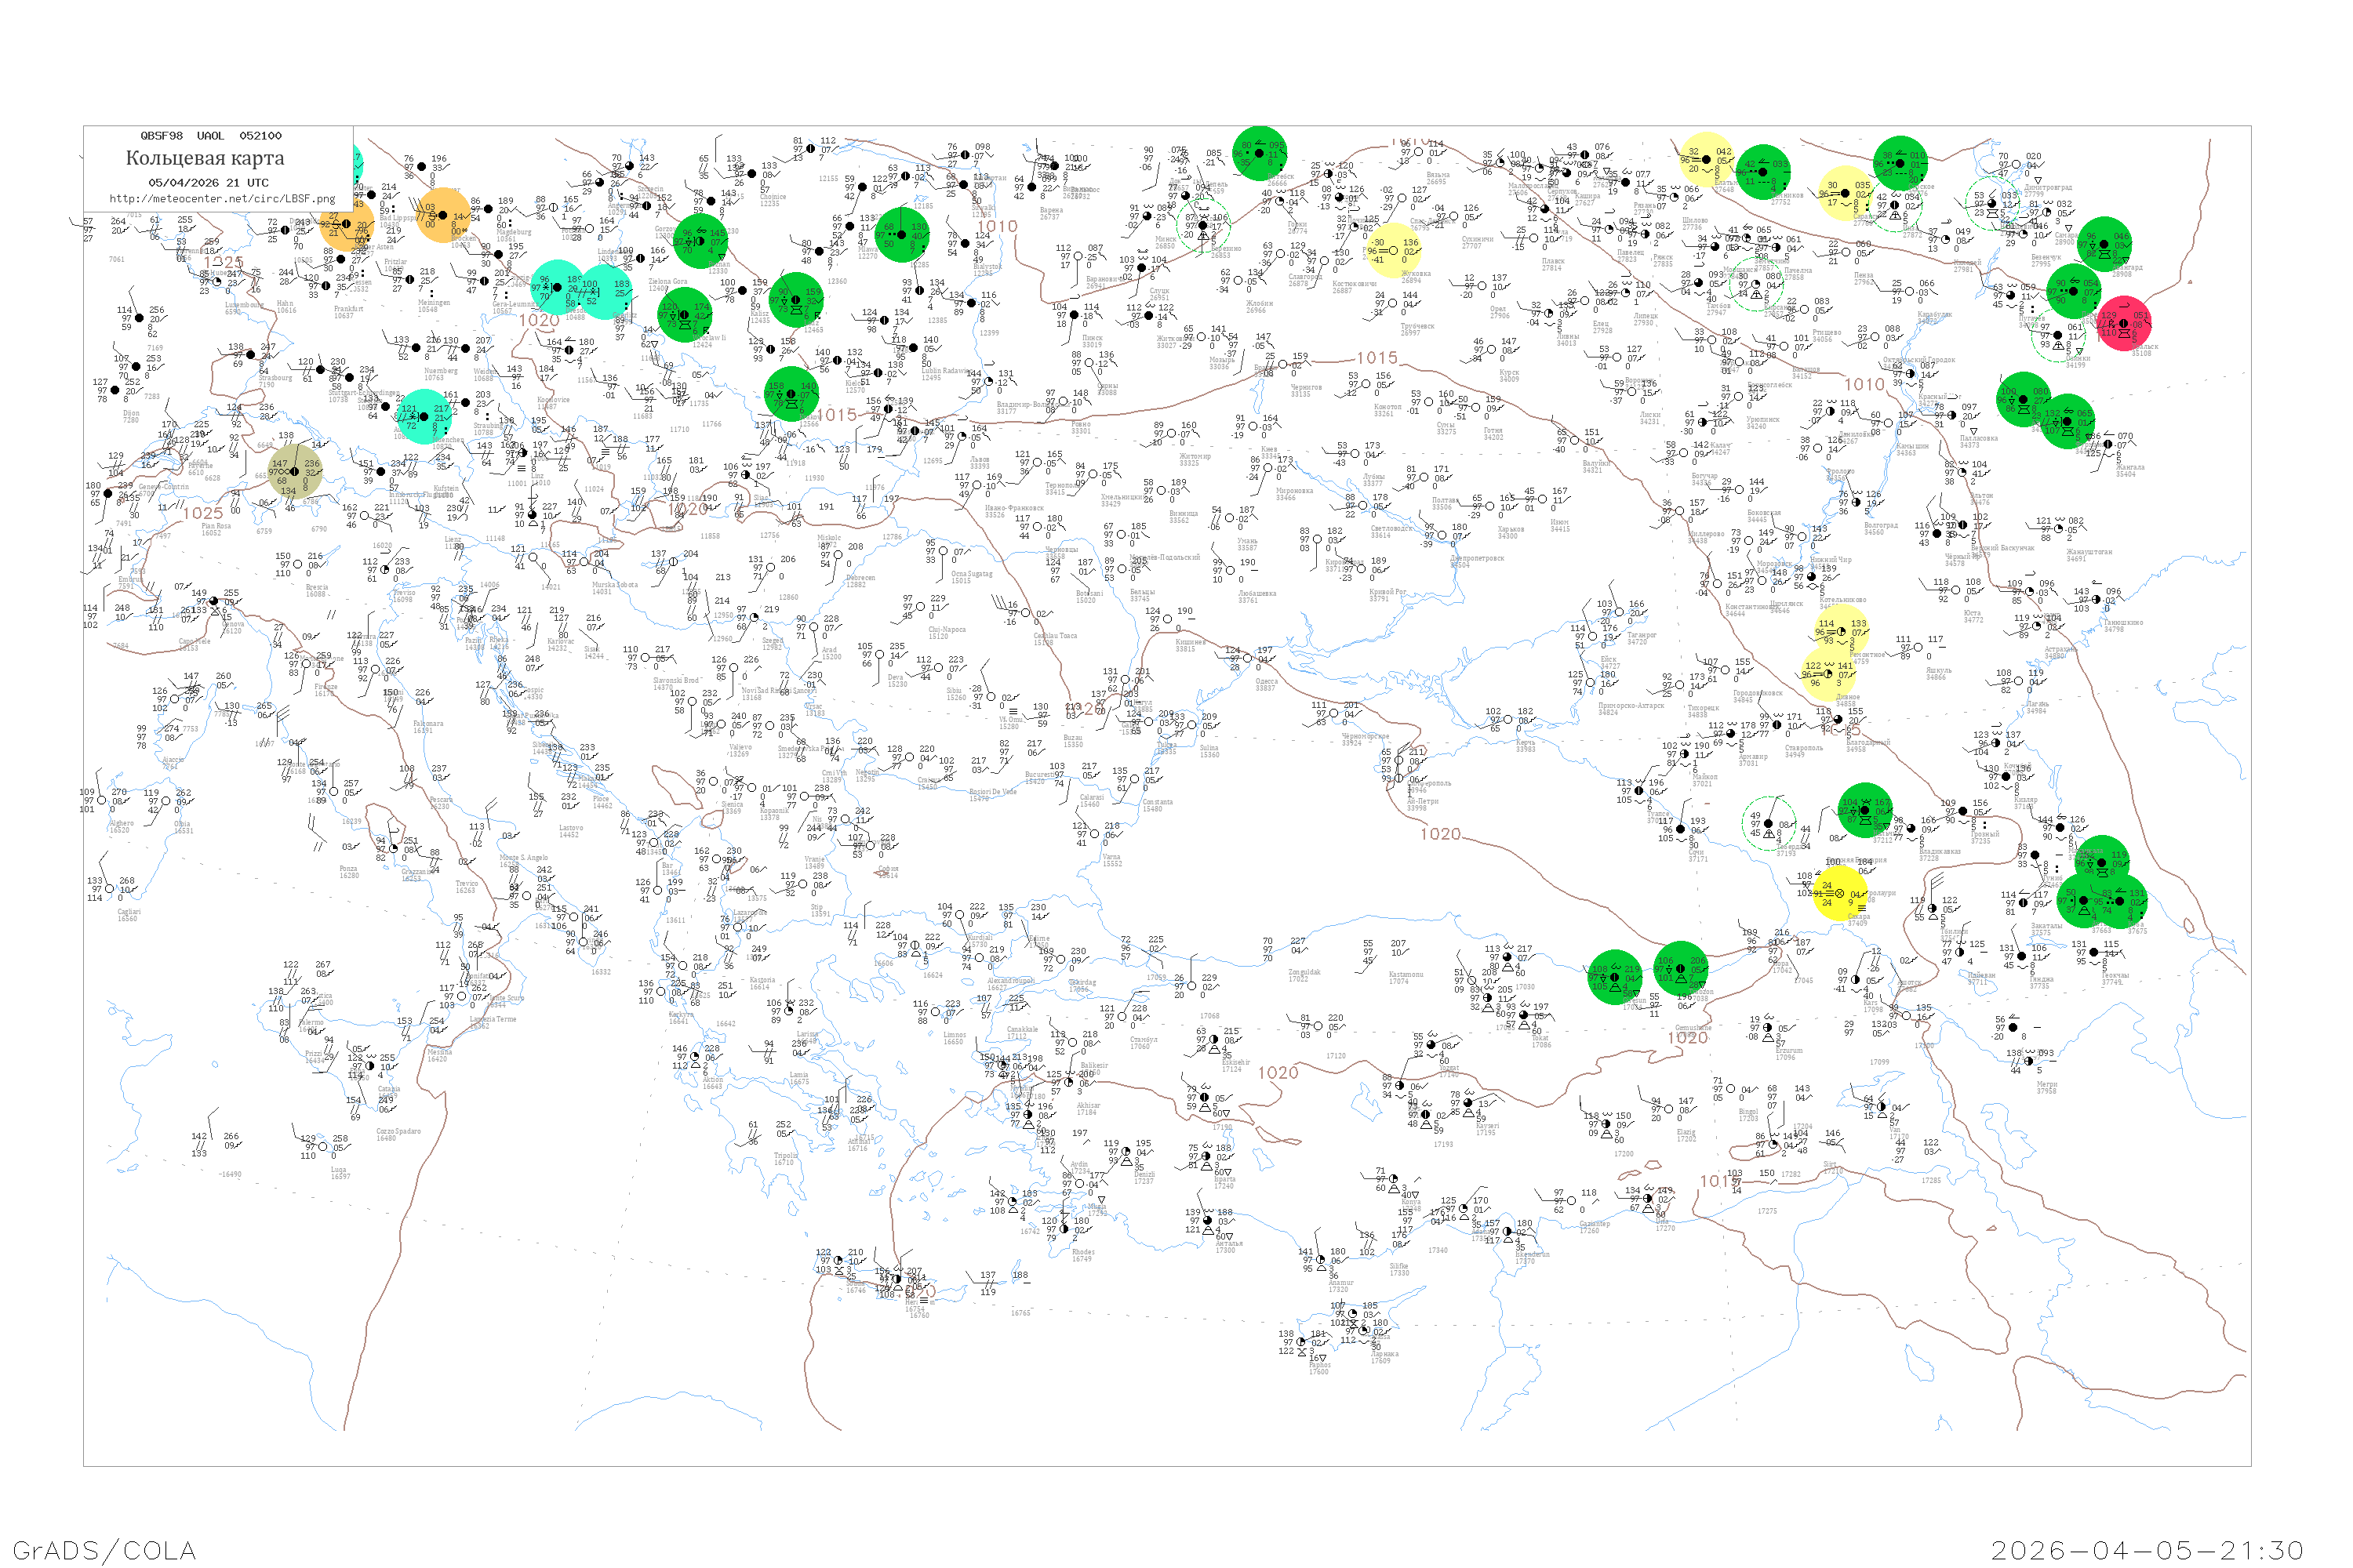
Task: Click the GrADS/COLA label
Action: coord(104,1550)
